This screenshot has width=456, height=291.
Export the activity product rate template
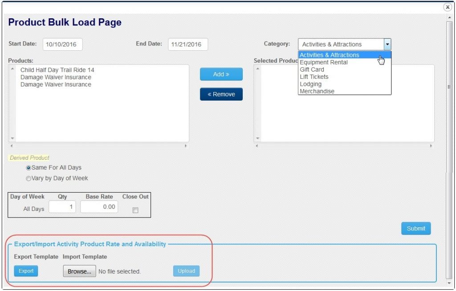(26, 271)
